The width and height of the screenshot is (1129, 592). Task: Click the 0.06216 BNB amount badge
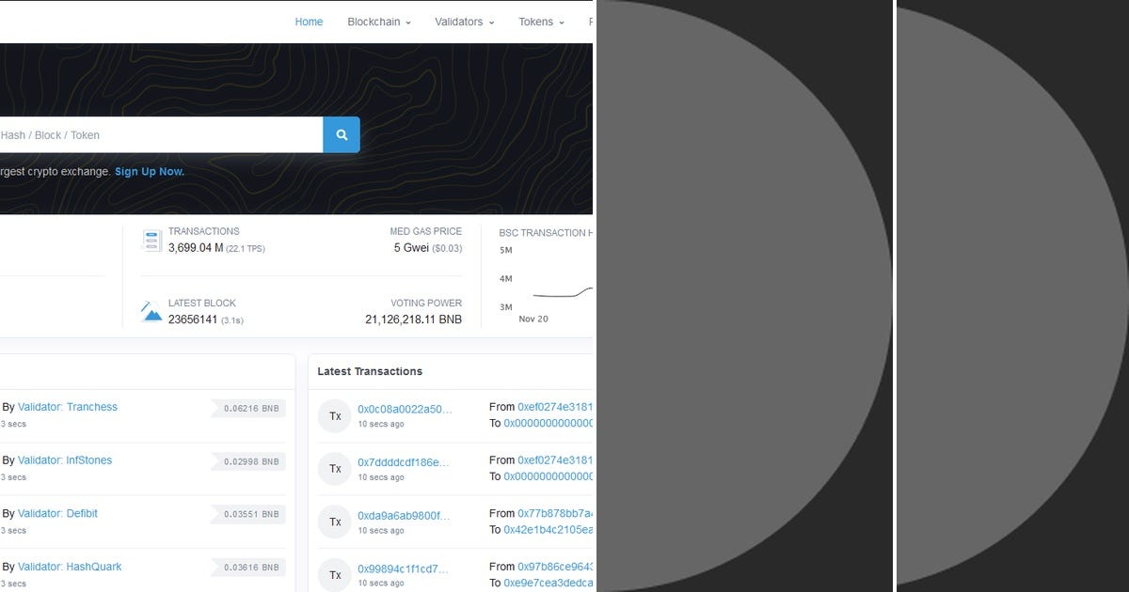tap(246, 408)
